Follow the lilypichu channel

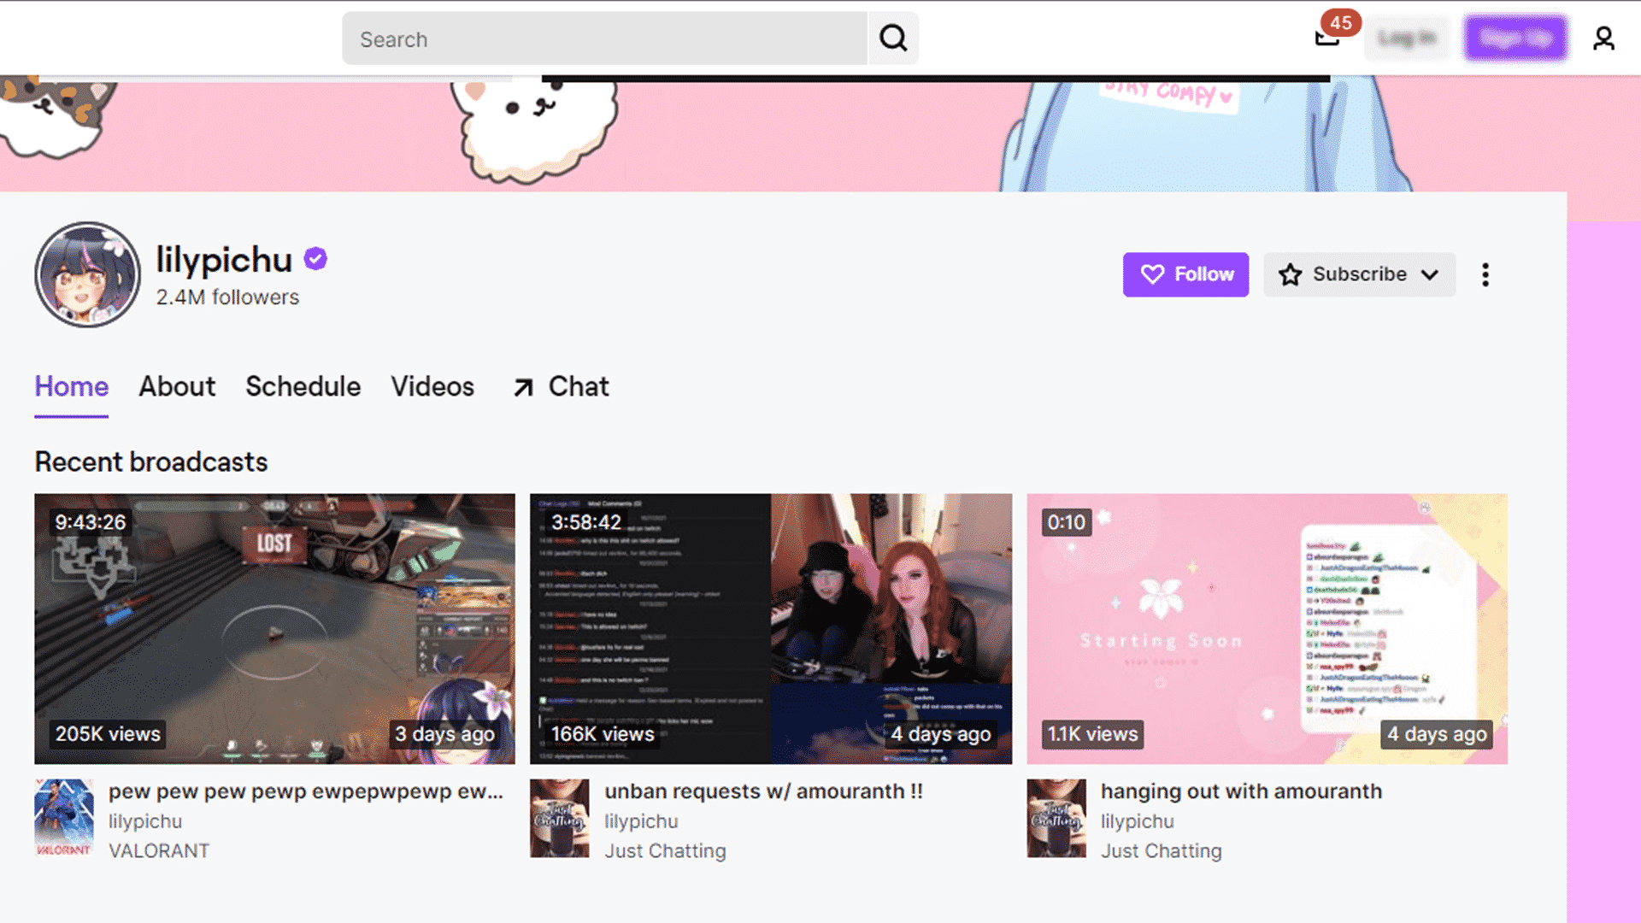tap(1185, 274)
